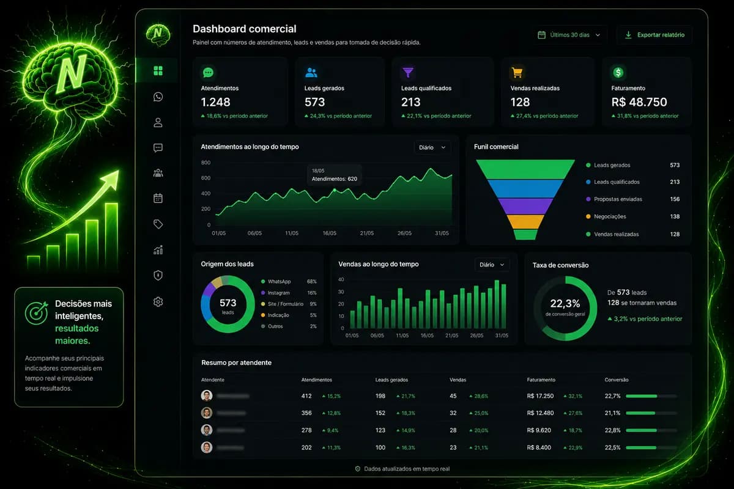Sort table by Vendas column header
The image size is (734, 489).
point(458,380)
